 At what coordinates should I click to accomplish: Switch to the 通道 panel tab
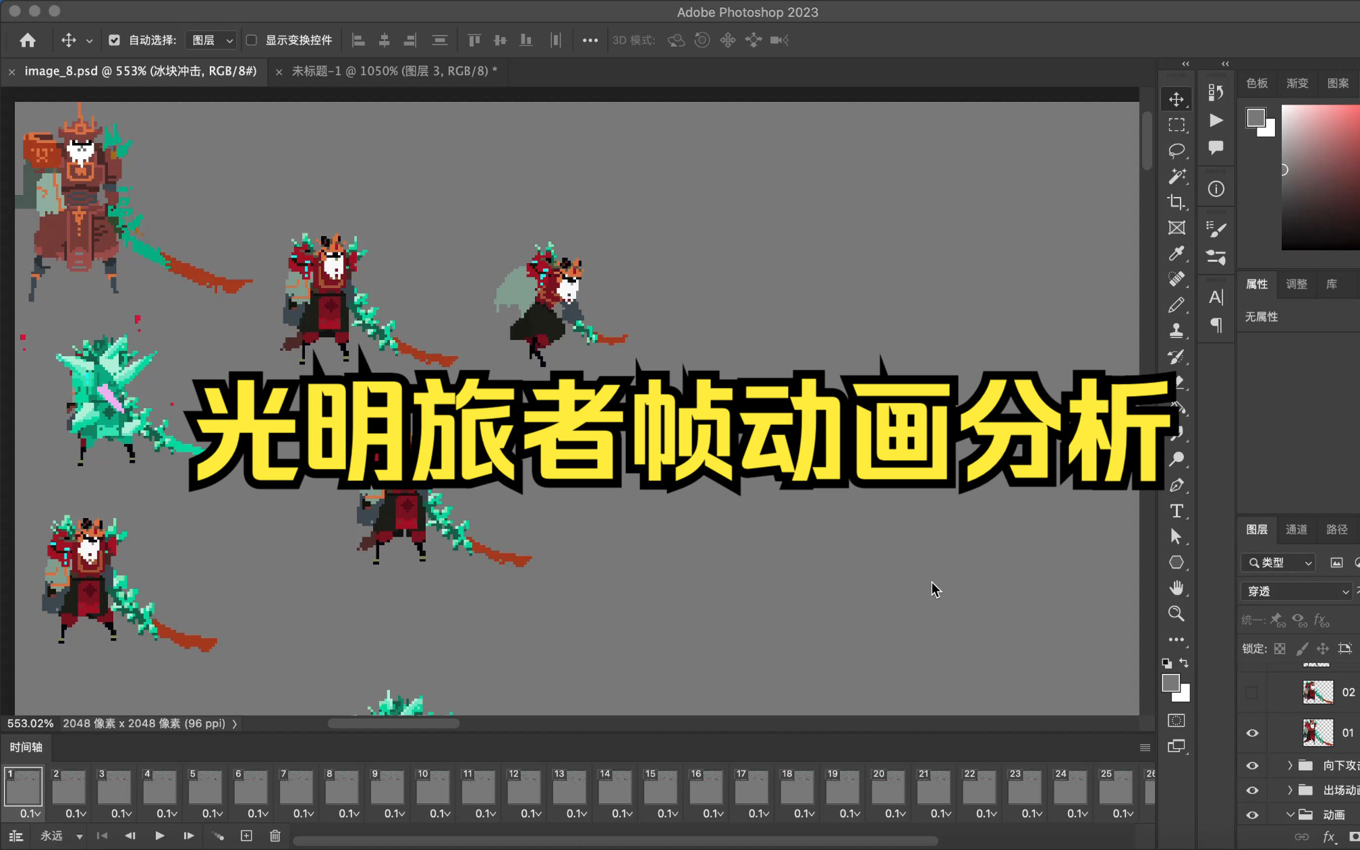[x=1296, y=530]
